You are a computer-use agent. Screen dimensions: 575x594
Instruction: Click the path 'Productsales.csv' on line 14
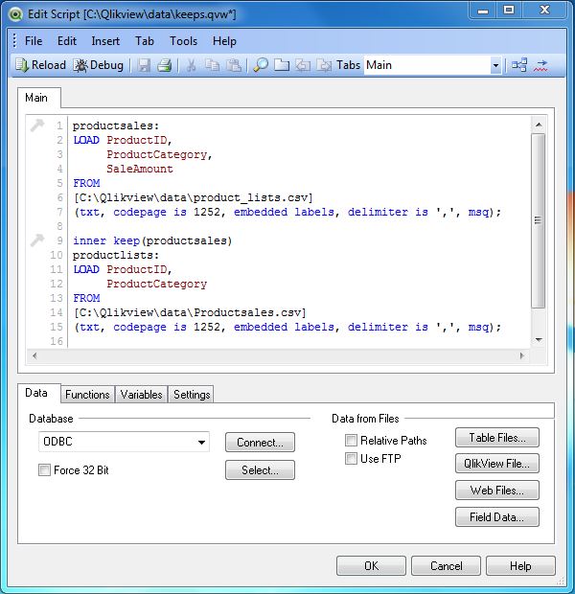(248, 313)
